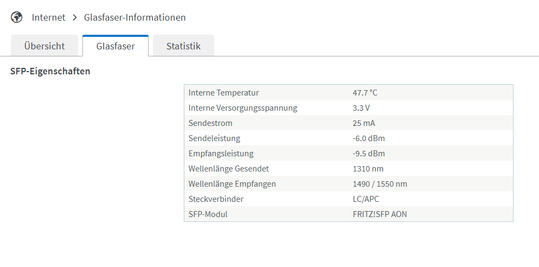The image size is (539, 267).
Task: Click the -6.0 dBm Sendeleistung value
Action: pos(369,138)
